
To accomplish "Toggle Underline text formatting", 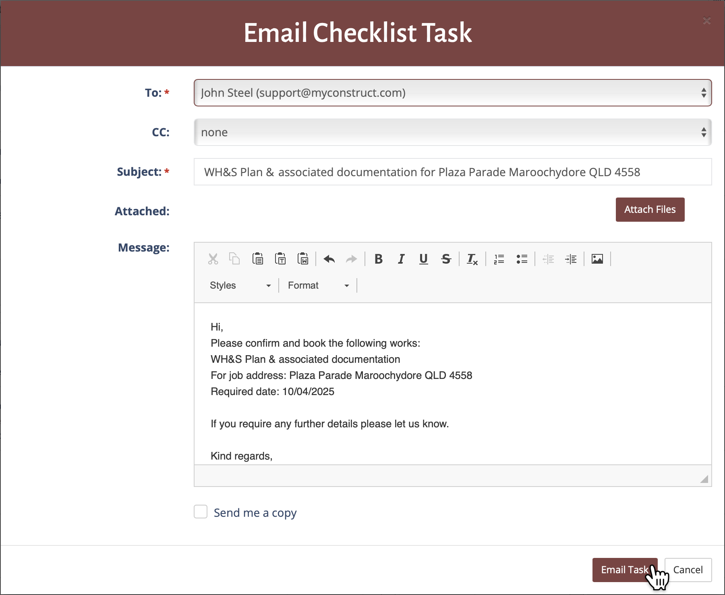I will [423, 259].
